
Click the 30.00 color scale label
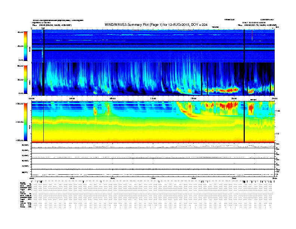tap(21, 80)
